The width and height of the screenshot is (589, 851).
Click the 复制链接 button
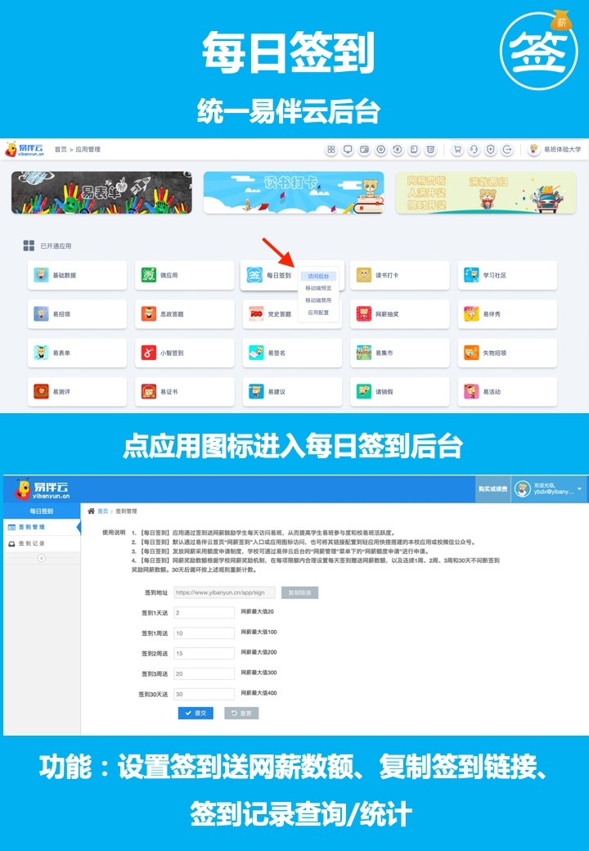point(299,592)
